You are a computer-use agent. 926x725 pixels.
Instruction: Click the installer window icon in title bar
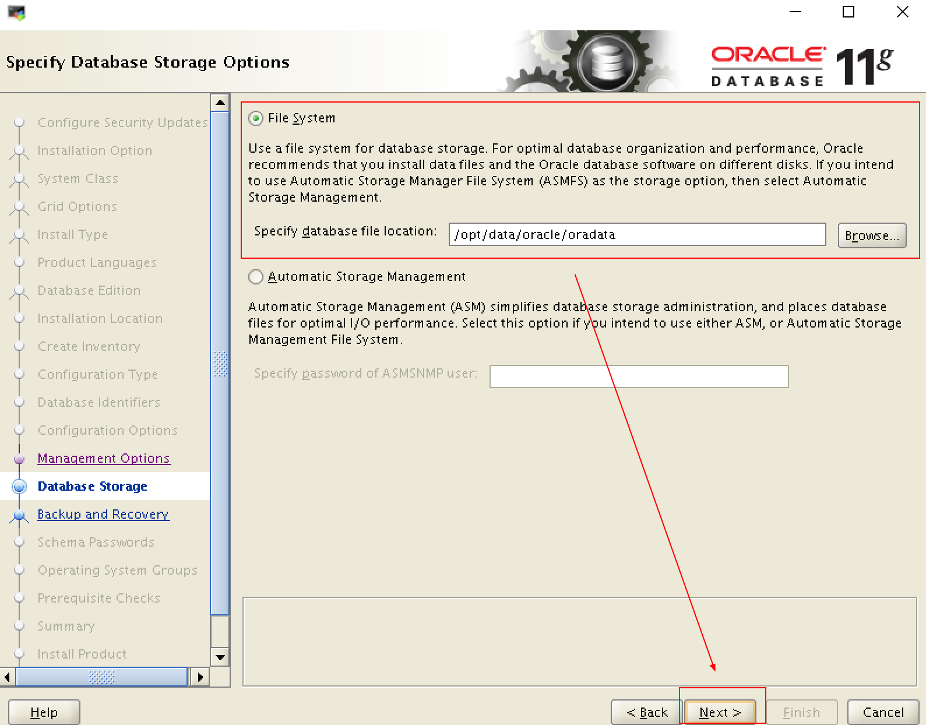pyautogui.click(x=17, y=13)
